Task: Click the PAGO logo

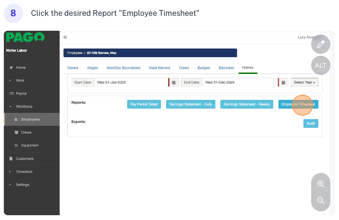Action: (25, 37)
